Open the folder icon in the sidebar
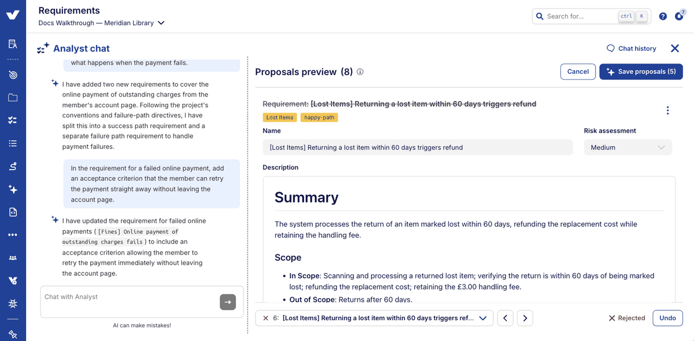 tap(13, 98)
